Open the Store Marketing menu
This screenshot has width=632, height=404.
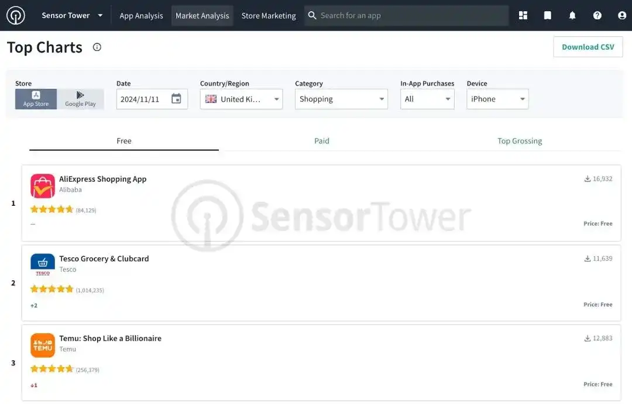point(269,16)
